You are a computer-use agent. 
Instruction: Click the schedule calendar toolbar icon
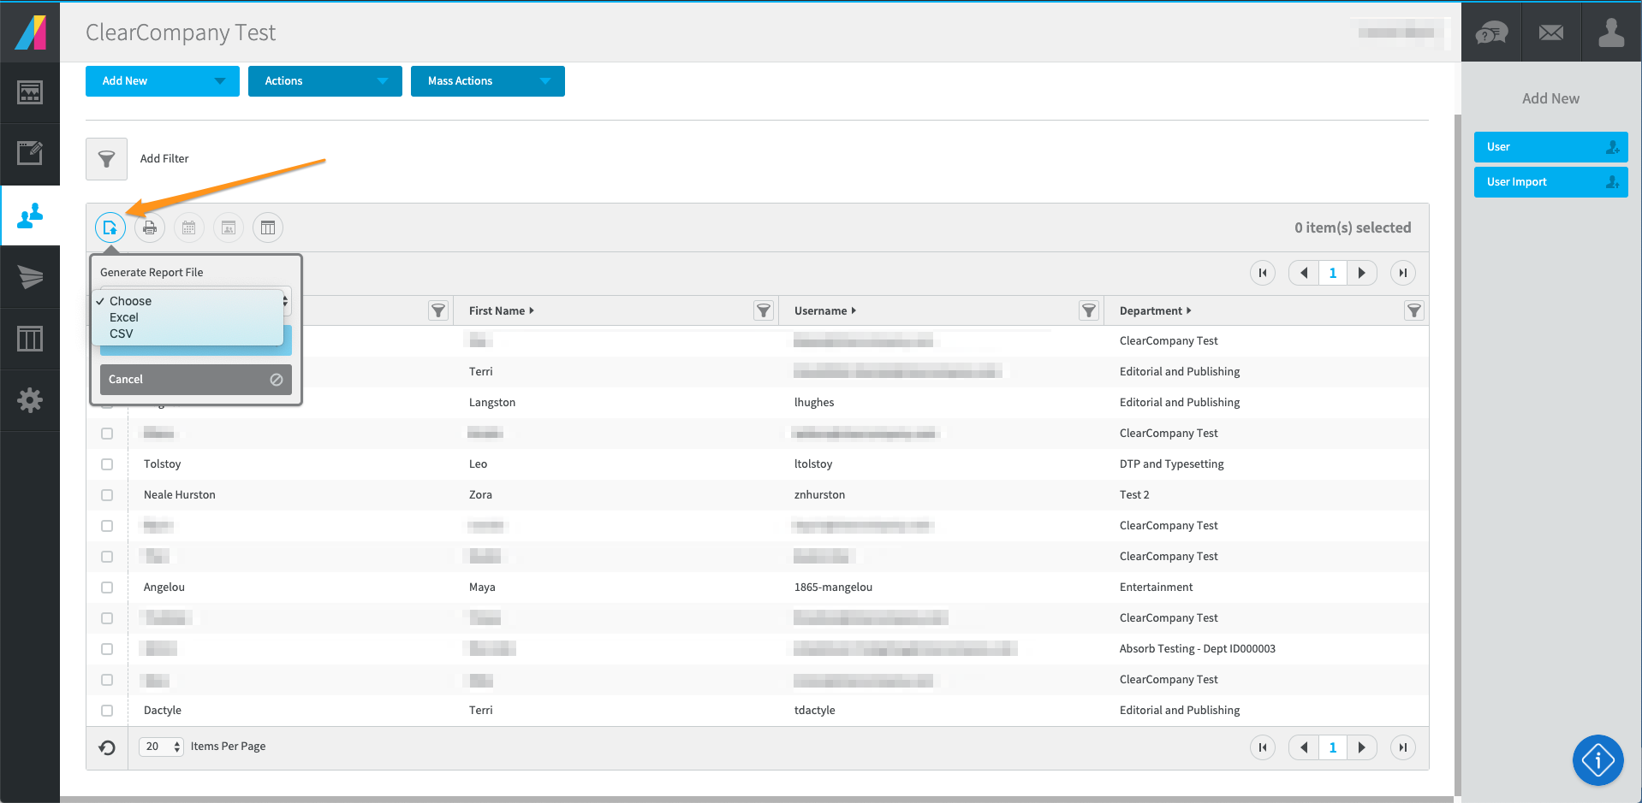tap(189, 227)
